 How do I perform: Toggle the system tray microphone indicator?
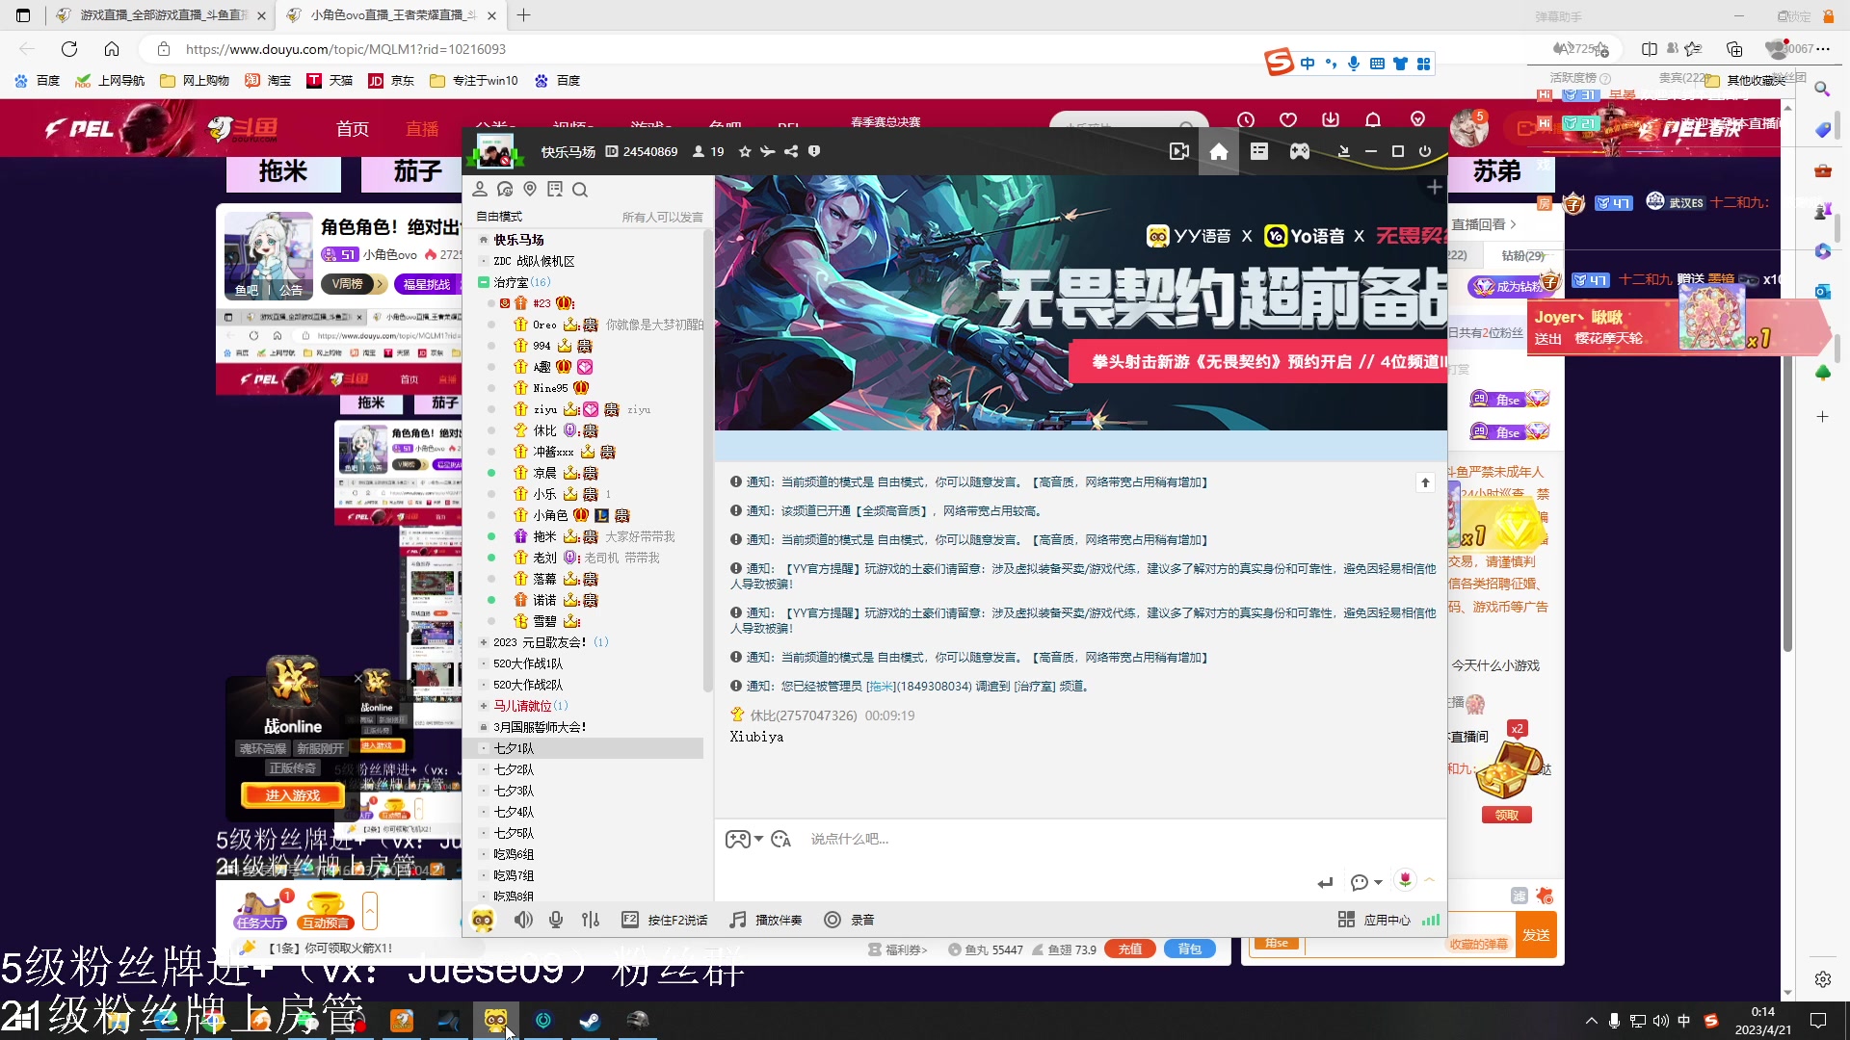tap(1614, 1021)
